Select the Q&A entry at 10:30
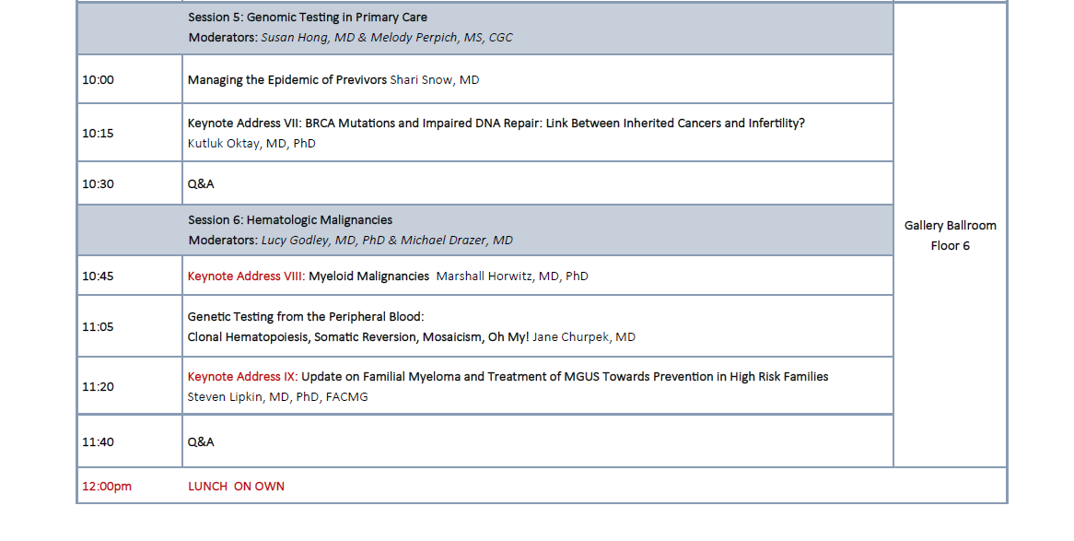 [201, 184]
